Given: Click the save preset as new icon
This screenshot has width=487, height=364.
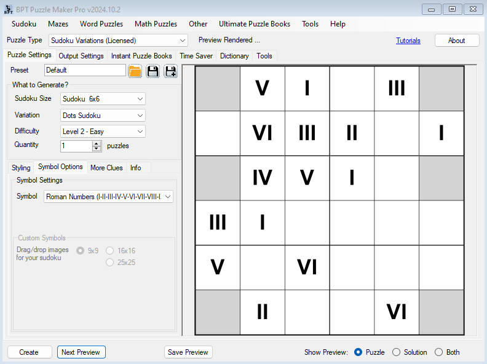Looking at the screenshot, I should [x=170, y=71].
